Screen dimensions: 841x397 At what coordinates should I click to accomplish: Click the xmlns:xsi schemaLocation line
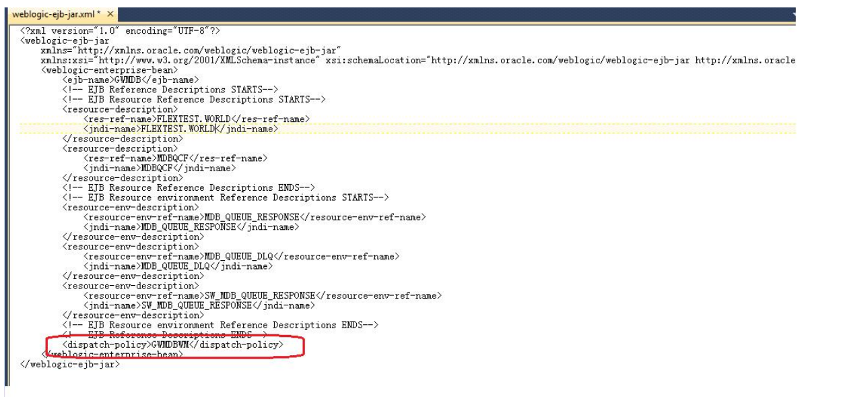point(418,61)
